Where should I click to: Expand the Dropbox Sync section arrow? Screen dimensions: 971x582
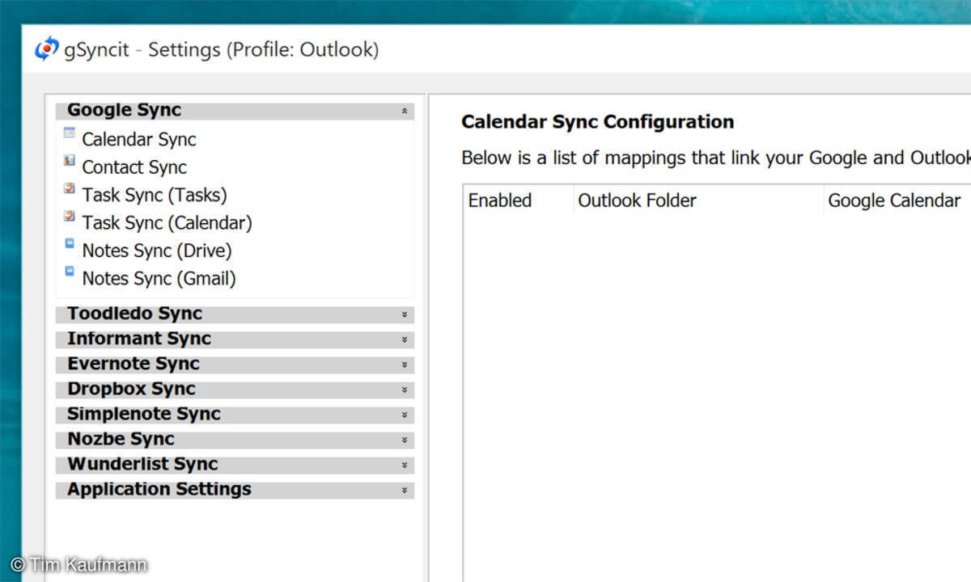point(404,390)
